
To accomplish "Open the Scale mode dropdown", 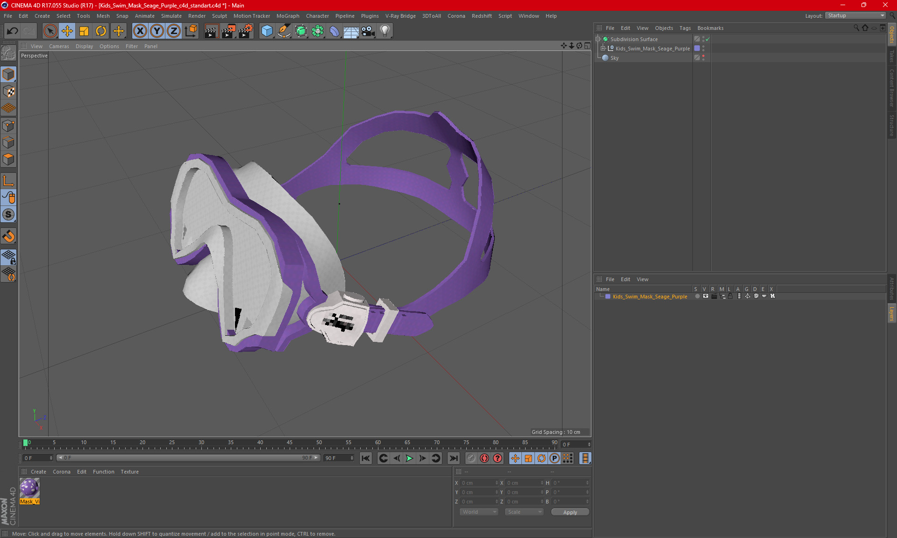I will point(524,512).
